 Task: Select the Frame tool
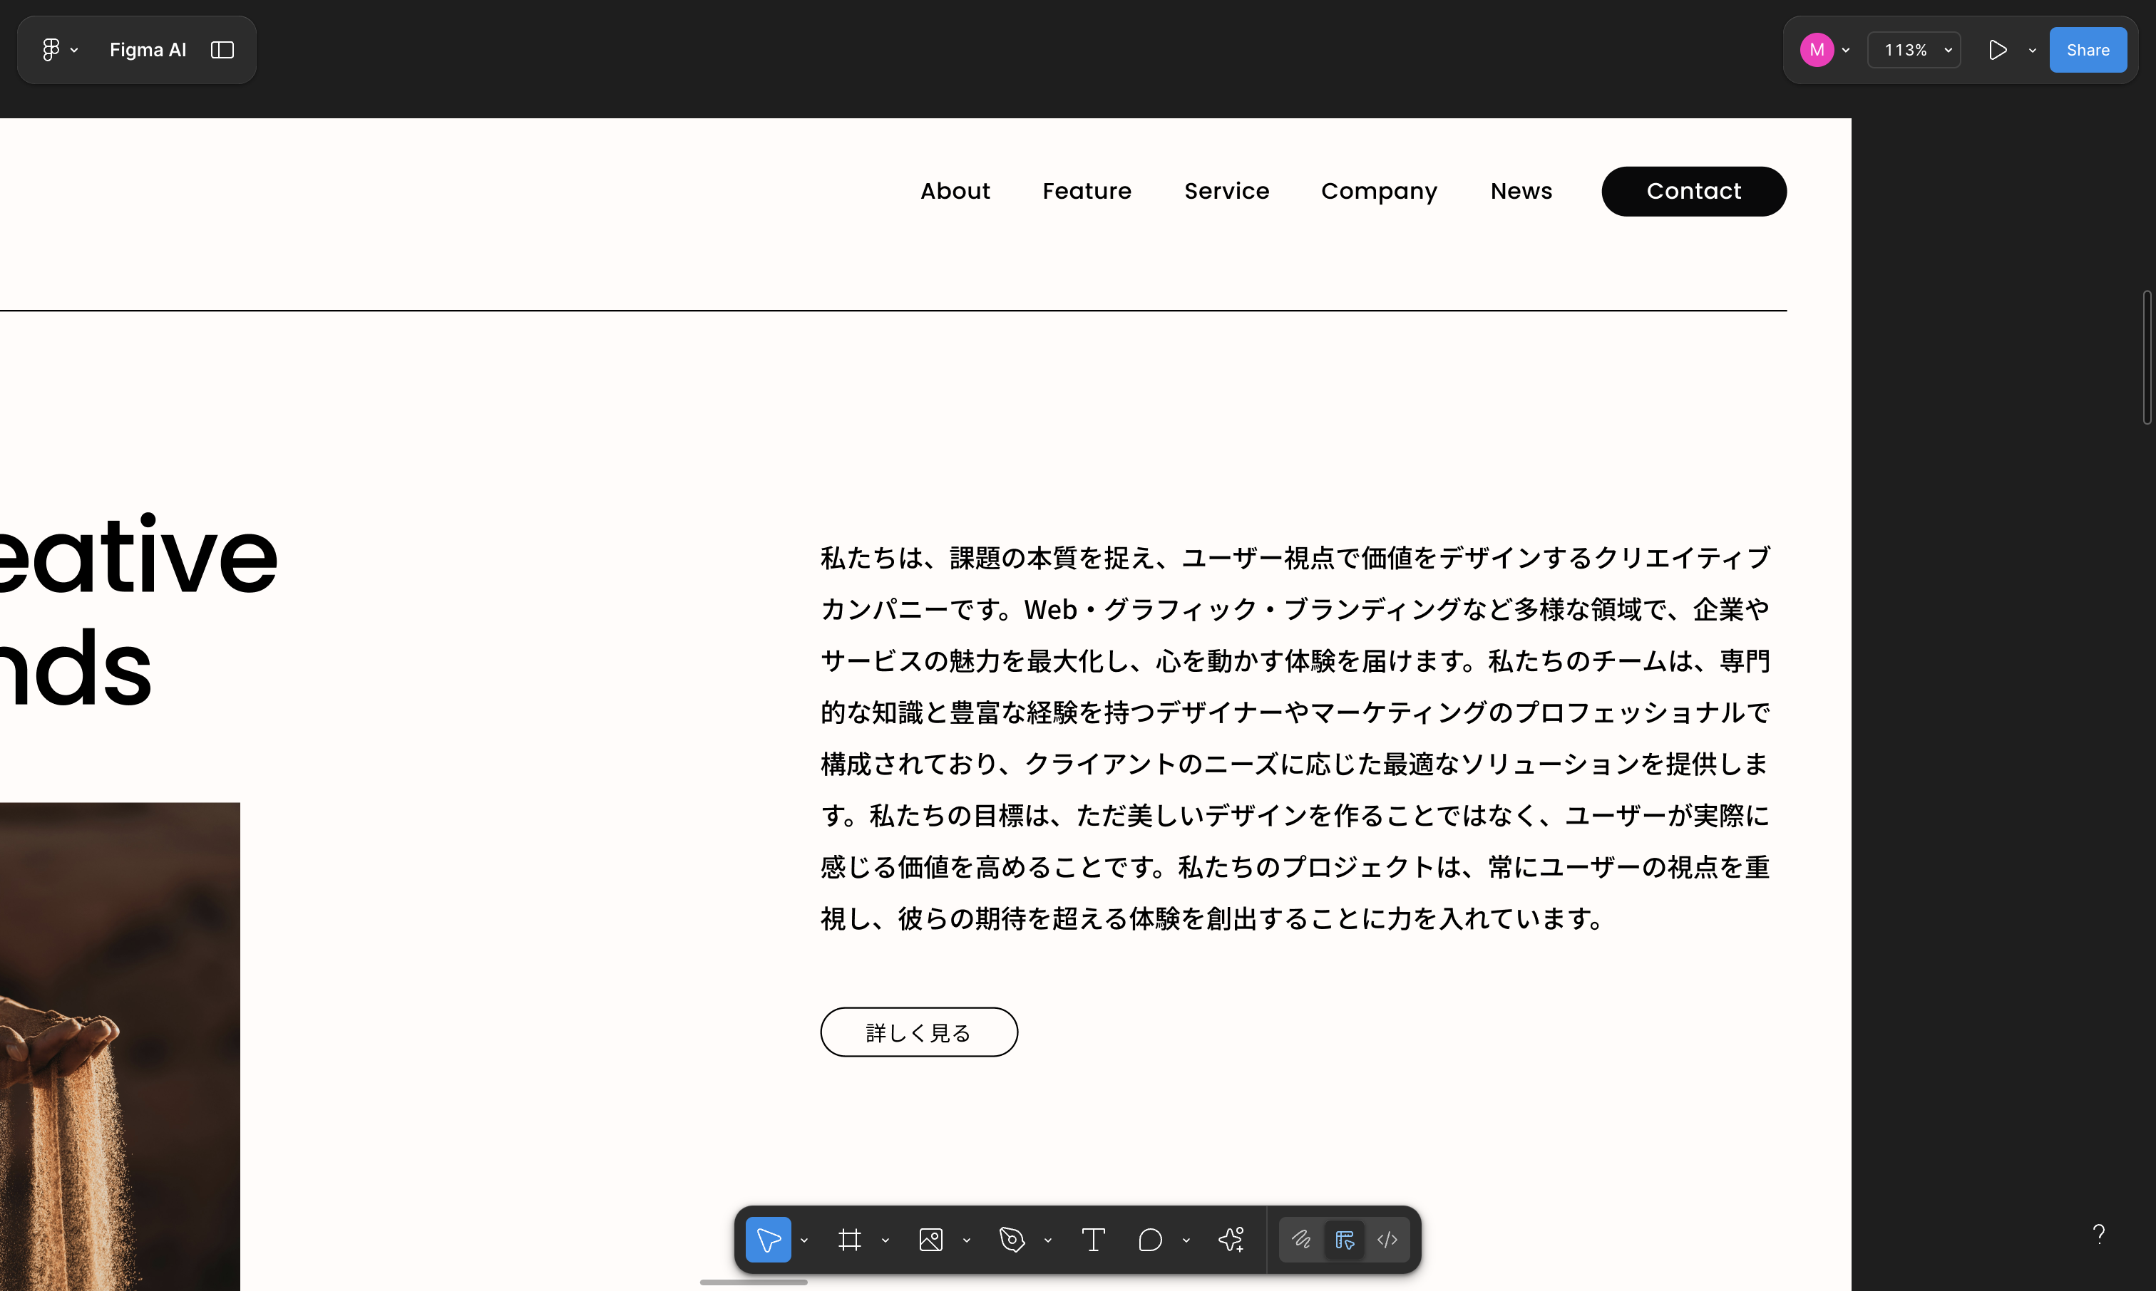click(850, 1239)
